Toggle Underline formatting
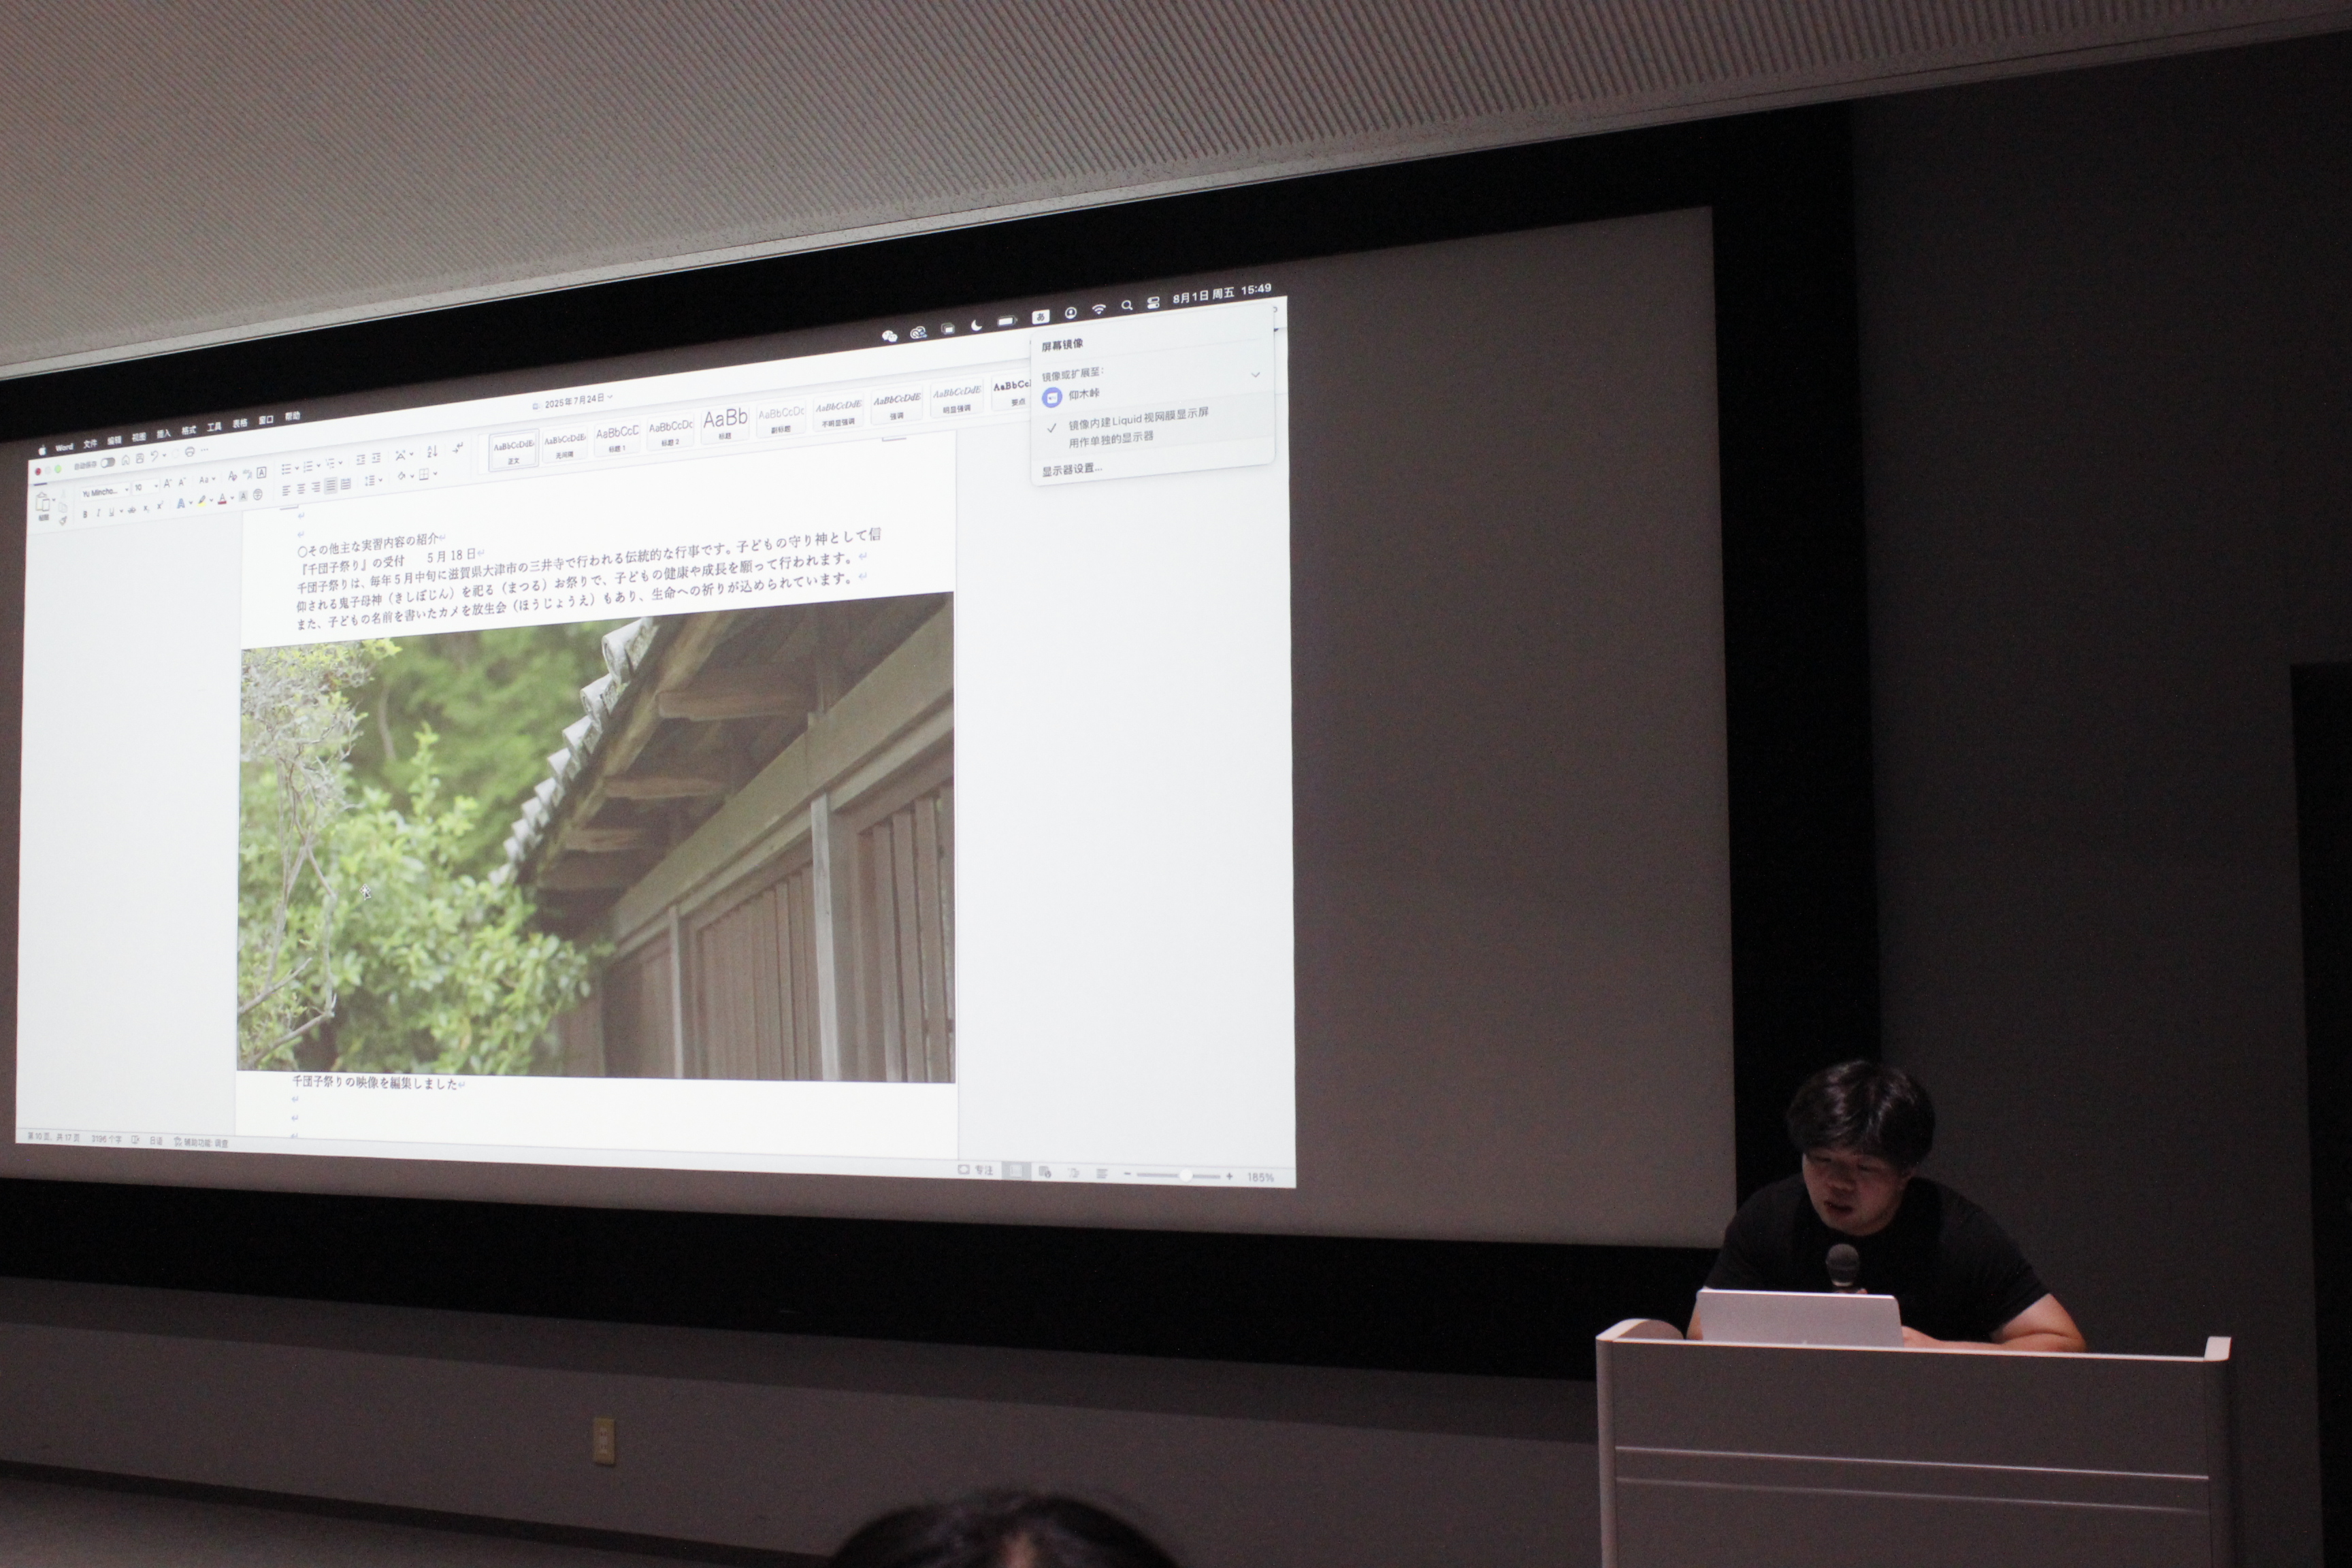Image resolution: width=2352 pixels, height=1568 pixels. coord(112,512)
